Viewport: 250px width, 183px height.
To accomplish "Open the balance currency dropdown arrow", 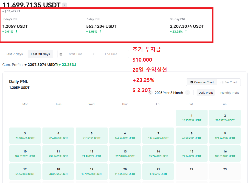I will coord(64,5).
